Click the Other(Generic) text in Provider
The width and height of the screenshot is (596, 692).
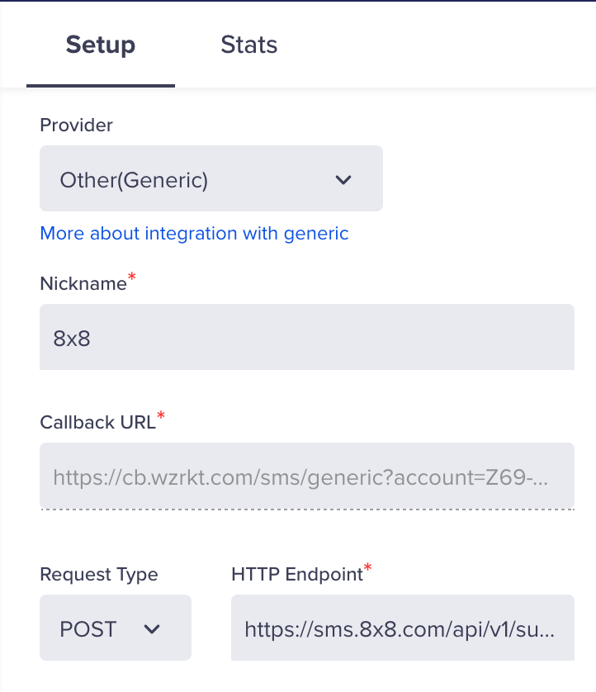coord(134,179)
